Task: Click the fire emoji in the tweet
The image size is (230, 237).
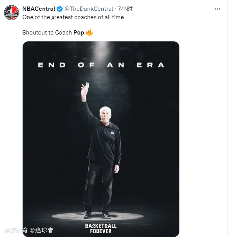Action: (89, 33)
